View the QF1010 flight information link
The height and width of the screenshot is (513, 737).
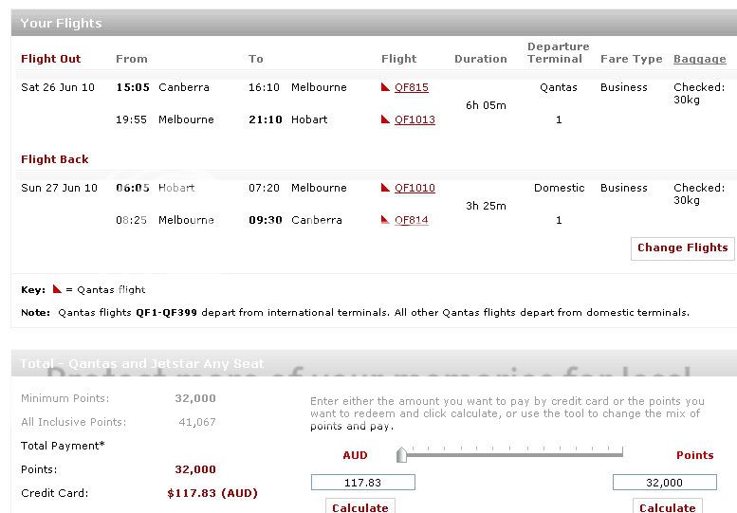415,188
